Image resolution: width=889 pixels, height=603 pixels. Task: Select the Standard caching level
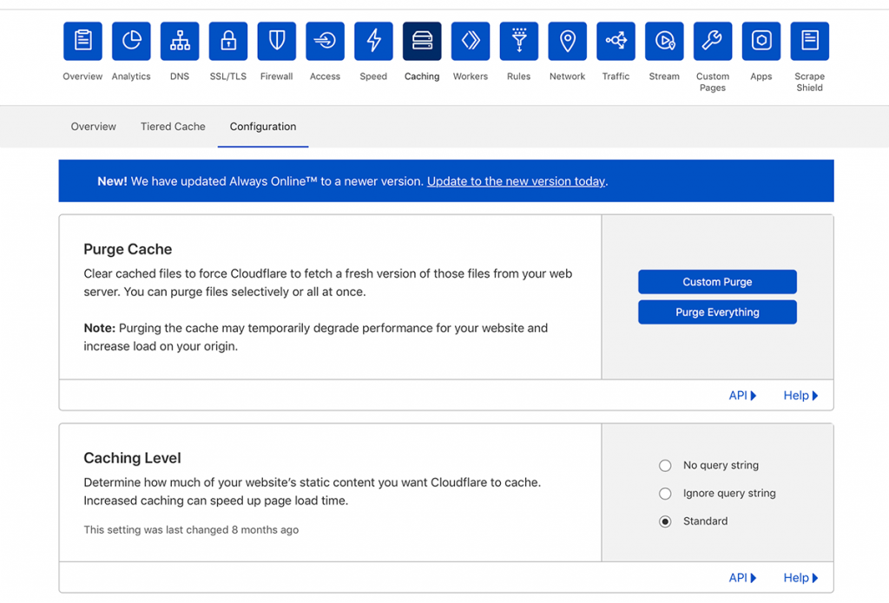coord(665,521)
